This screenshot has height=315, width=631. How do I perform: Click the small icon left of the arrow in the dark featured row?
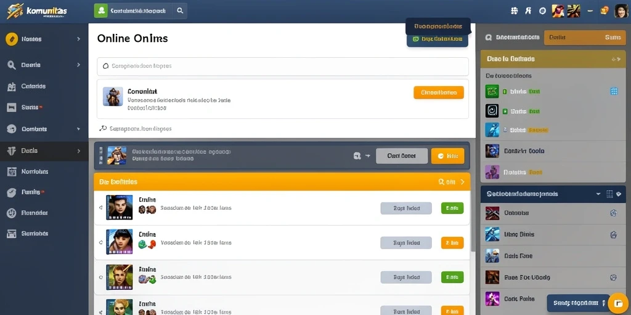tap(357, 156)
